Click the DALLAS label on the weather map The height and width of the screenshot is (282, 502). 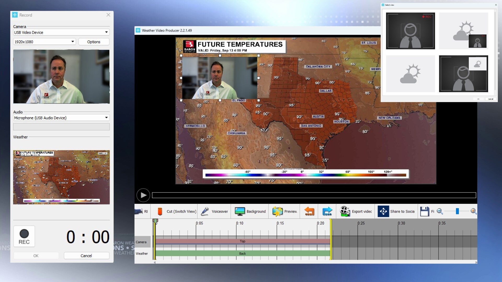(326, 91)
